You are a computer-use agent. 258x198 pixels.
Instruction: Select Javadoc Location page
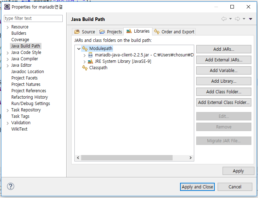pos(28,71)
